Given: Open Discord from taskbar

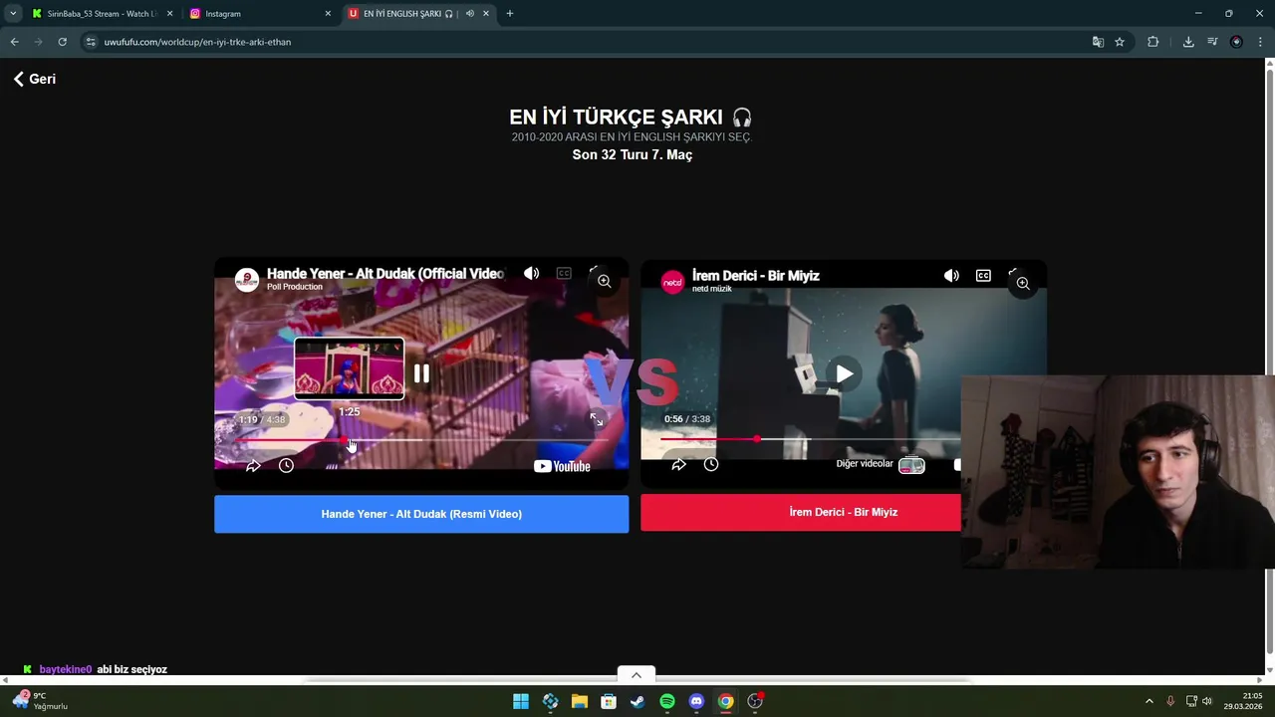Looking at the screenshot, I should click(x=696, y=701).
